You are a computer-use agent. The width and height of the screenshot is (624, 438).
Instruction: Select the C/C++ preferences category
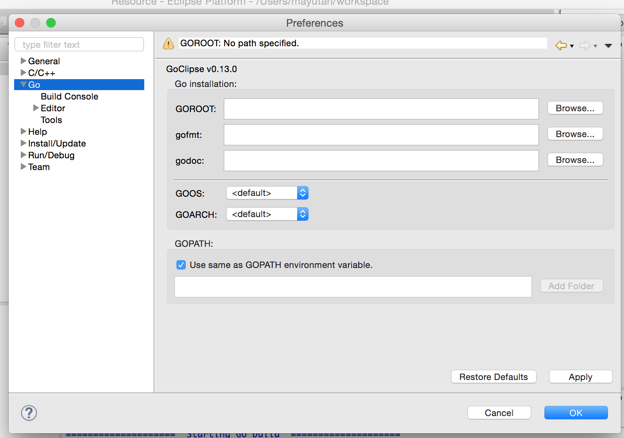click(x=42, y=73)
